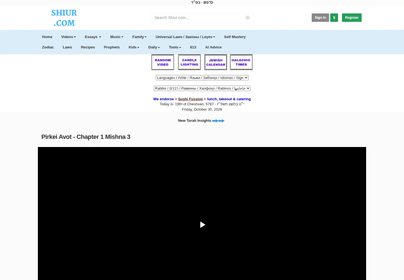Open Candle Lighting tile
The image size is (404, 280).
pyautogui.click(x=189, y=62)
